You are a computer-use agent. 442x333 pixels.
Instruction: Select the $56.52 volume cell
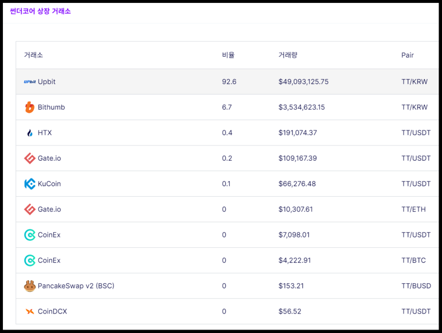[290, 311]
